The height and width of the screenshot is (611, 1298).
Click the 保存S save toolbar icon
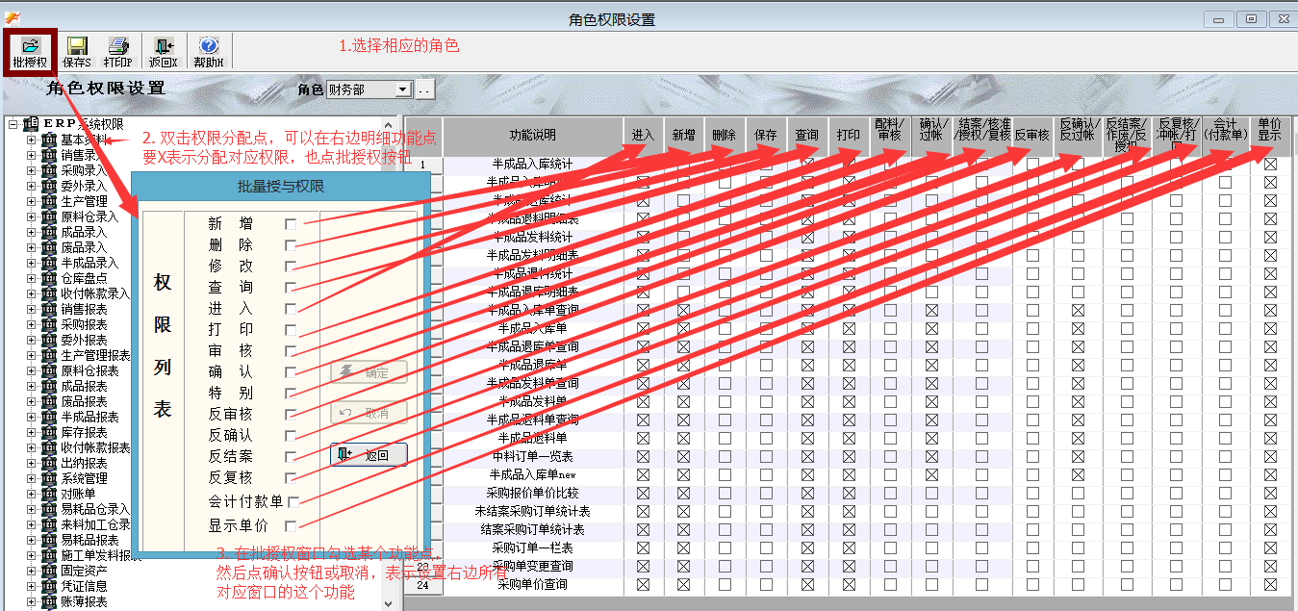[x=76, y=49]
